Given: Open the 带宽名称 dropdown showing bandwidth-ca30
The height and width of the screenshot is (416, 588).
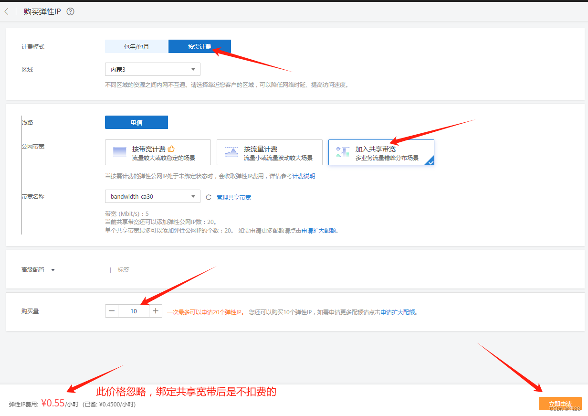Looking at the screenshot, I should [152, 196].
